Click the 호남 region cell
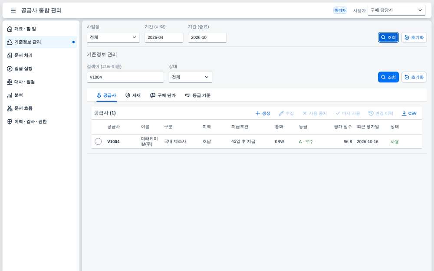The image size is (434, 271). [x=207, y=142]
